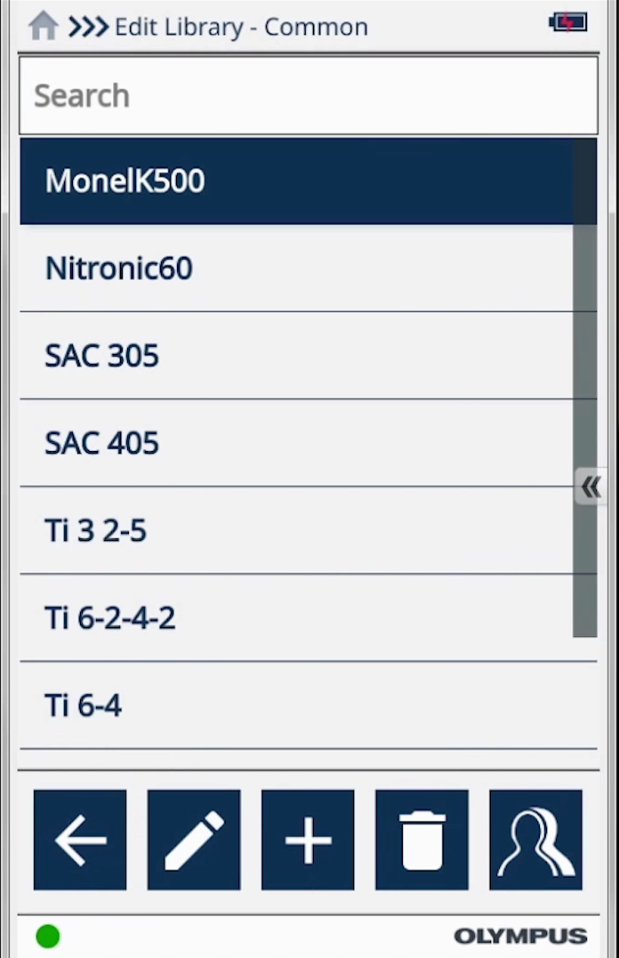Choose Ti 6-2-4-2 from the list

pos(293,617)
